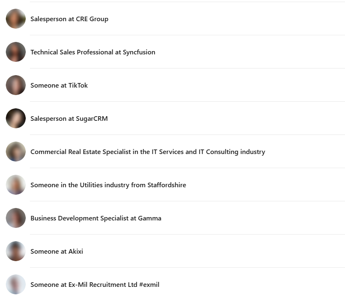
Task: Click the Commercial Real Estate Specialist headline text
Action: (147, 152)
